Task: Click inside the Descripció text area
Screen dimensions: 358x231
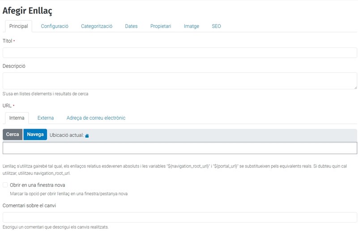Action: coord(179,81)
